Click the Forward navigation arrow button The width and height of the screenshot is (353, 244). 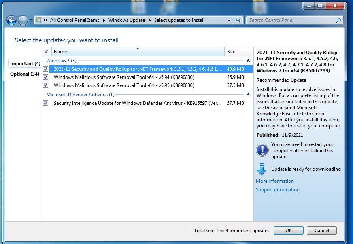tap(23, 21)
